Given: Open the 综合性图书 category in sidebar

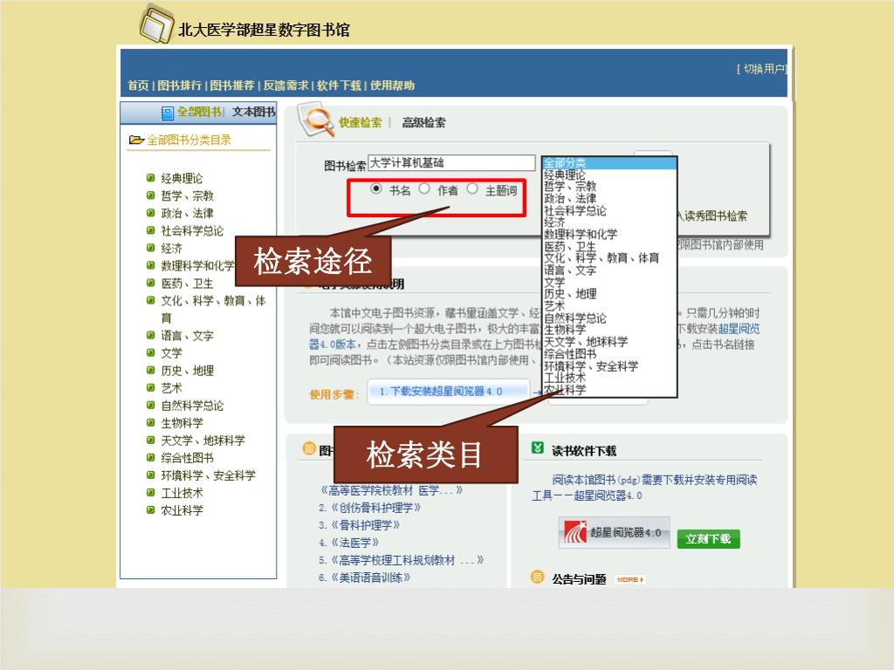Looking at the screenshot, I should coord(187,457).
